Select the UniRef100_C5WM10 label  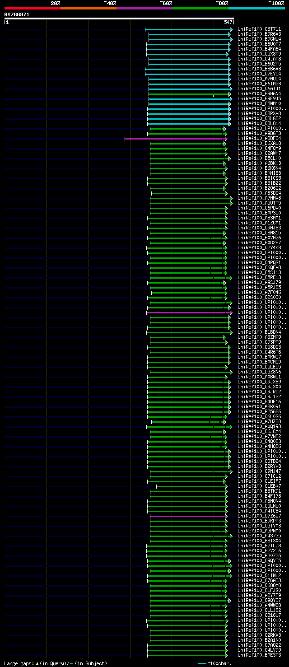[259, 104]
